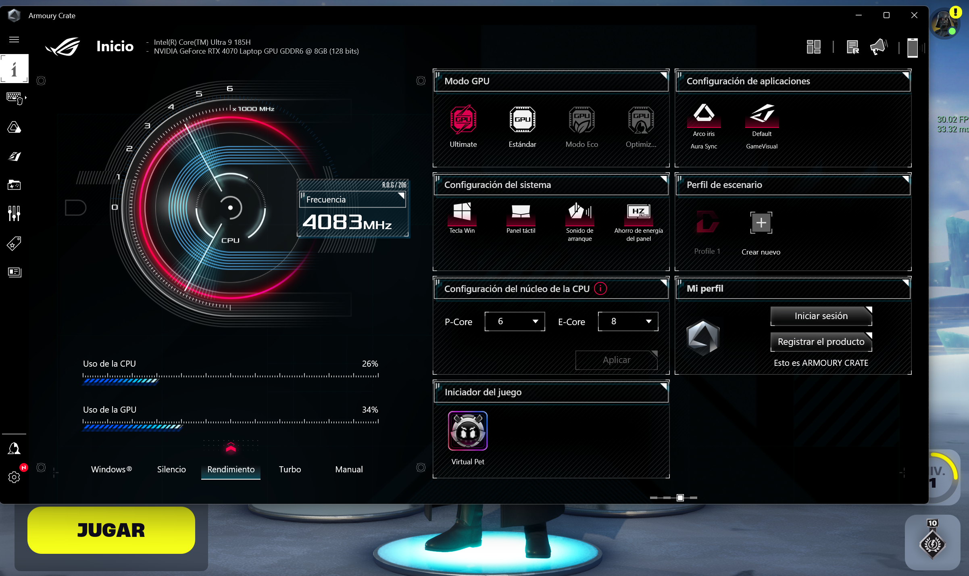
Task: Select Ultimate GPU mode
Action: coord(463,119)
